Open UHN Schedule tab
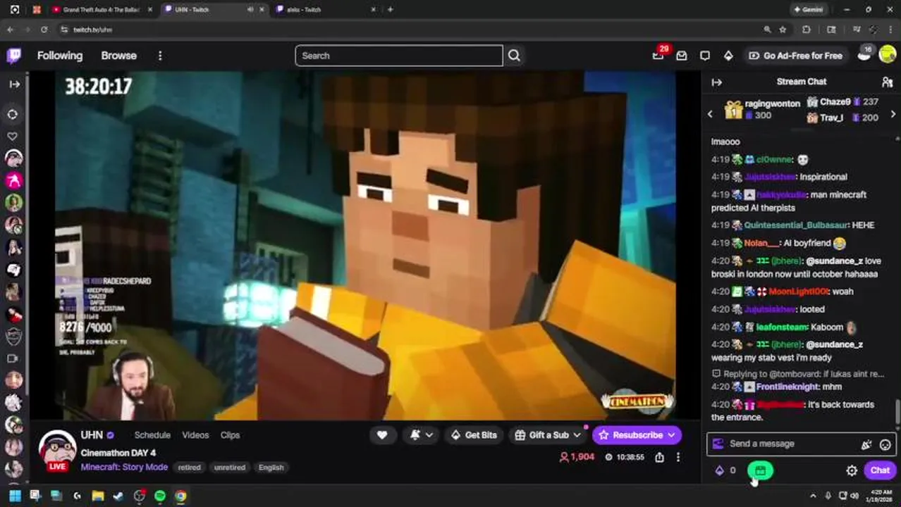The image size is (901, 507). 152,435
